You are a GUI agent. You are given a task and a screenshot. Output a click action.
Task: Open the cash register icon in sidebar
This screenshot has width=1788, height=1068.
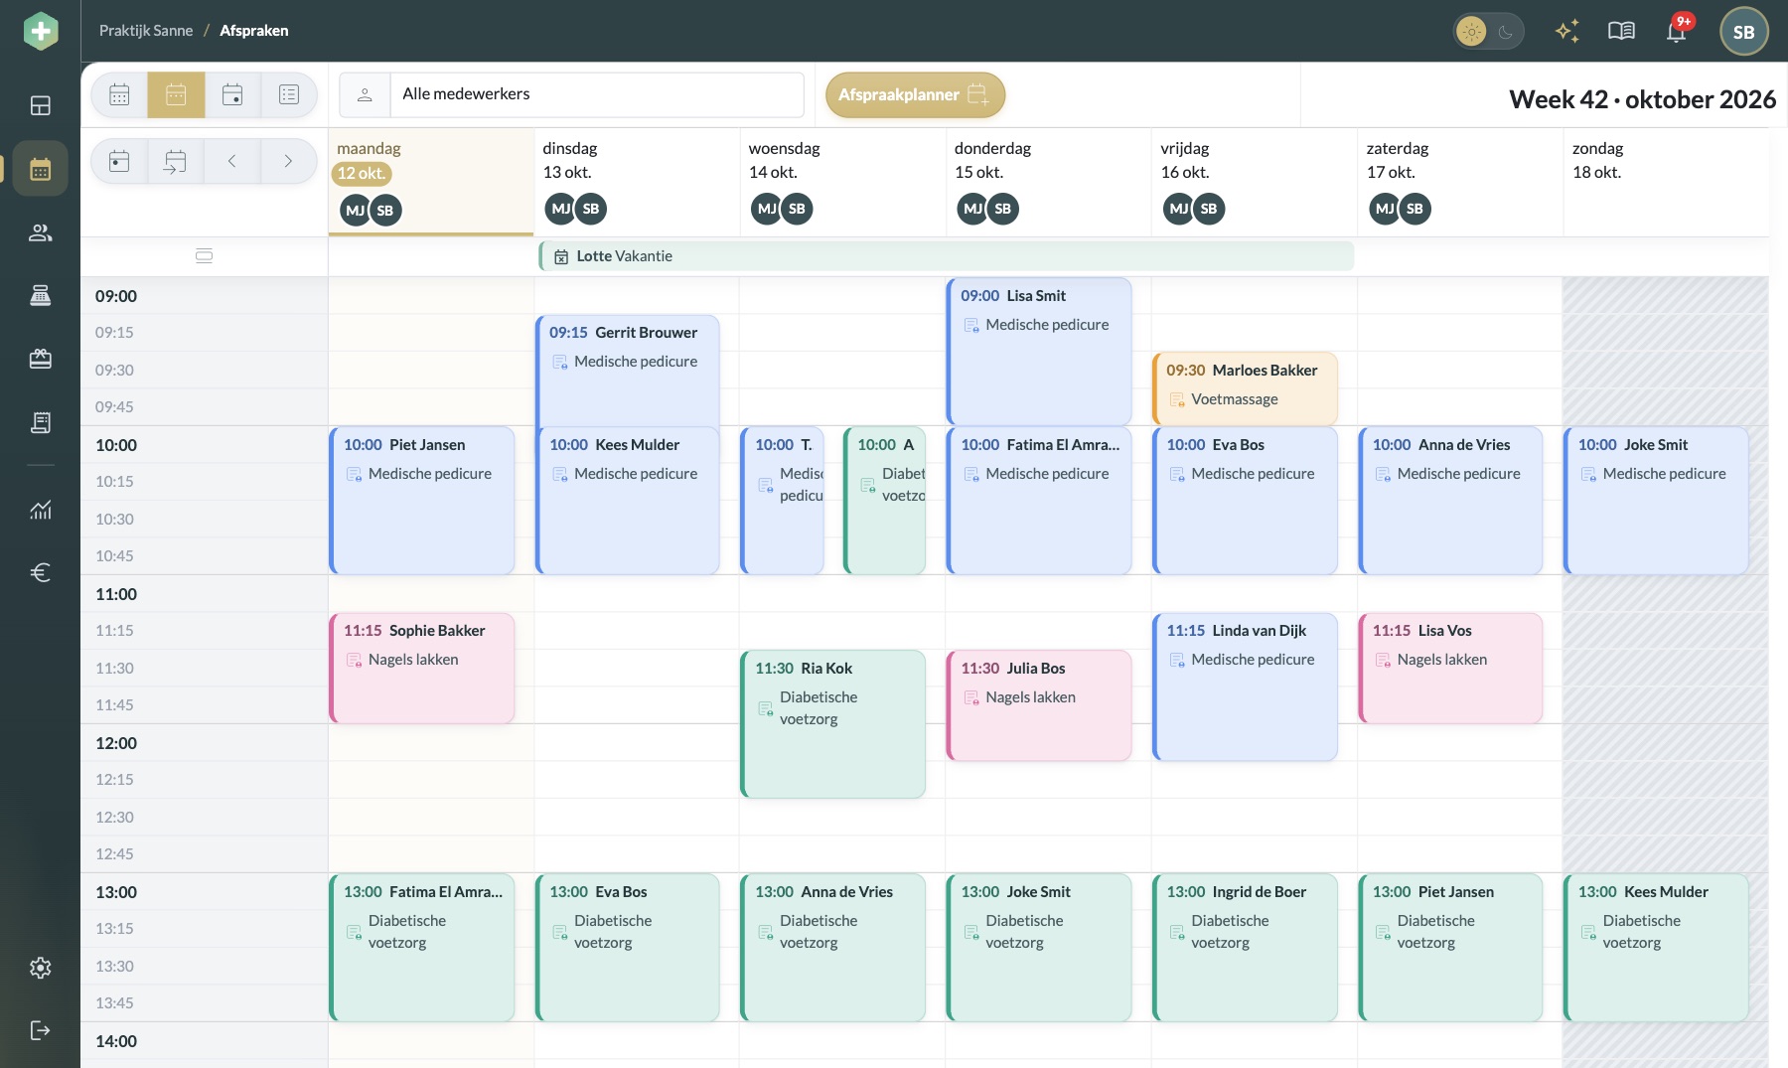pos(41,295)
